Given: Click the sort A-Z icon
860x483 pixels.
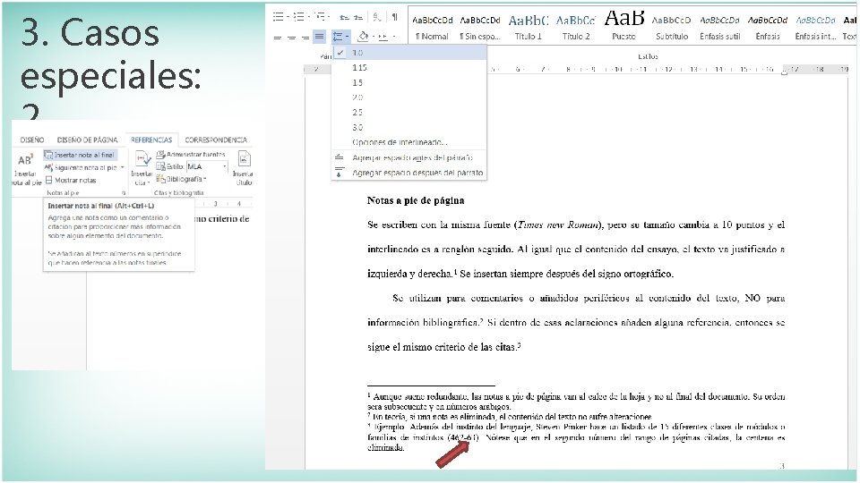Looking at the screenshot, I should pos(377,17).
